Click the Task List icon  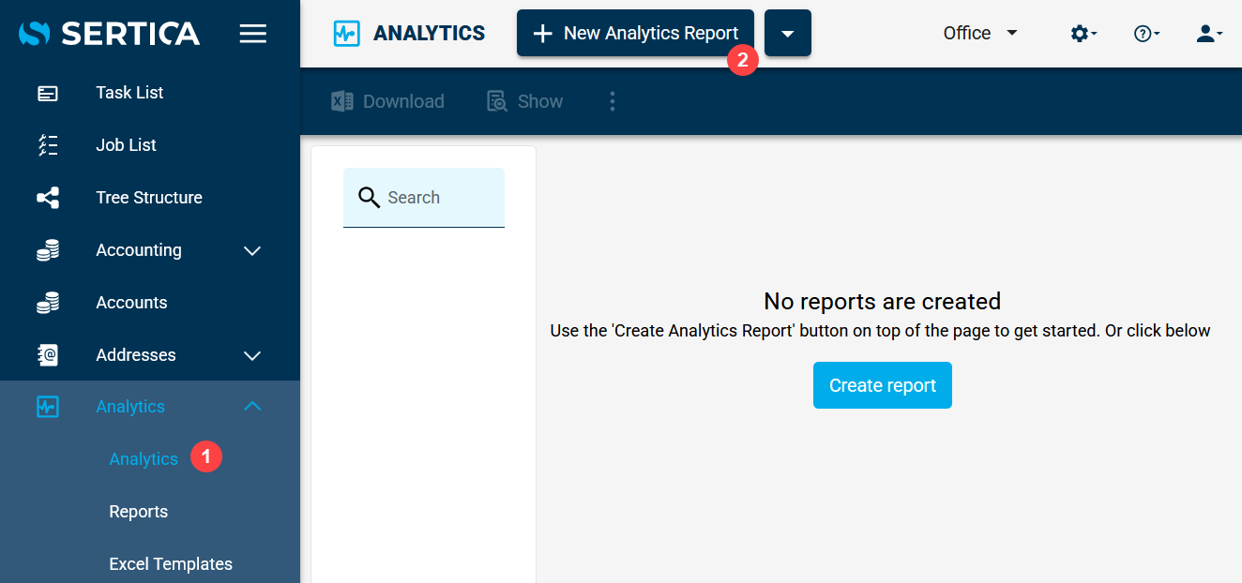point(48,93)
